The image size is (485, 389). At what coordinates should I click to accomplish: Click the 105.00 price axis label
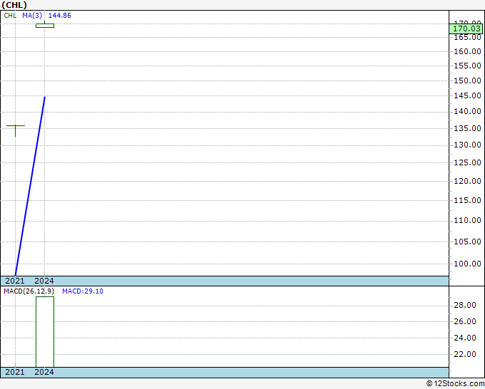467,242
